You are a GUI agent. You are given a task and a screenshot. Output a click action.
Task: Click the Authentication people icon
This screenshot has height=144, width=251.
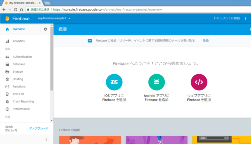point(7,57)
